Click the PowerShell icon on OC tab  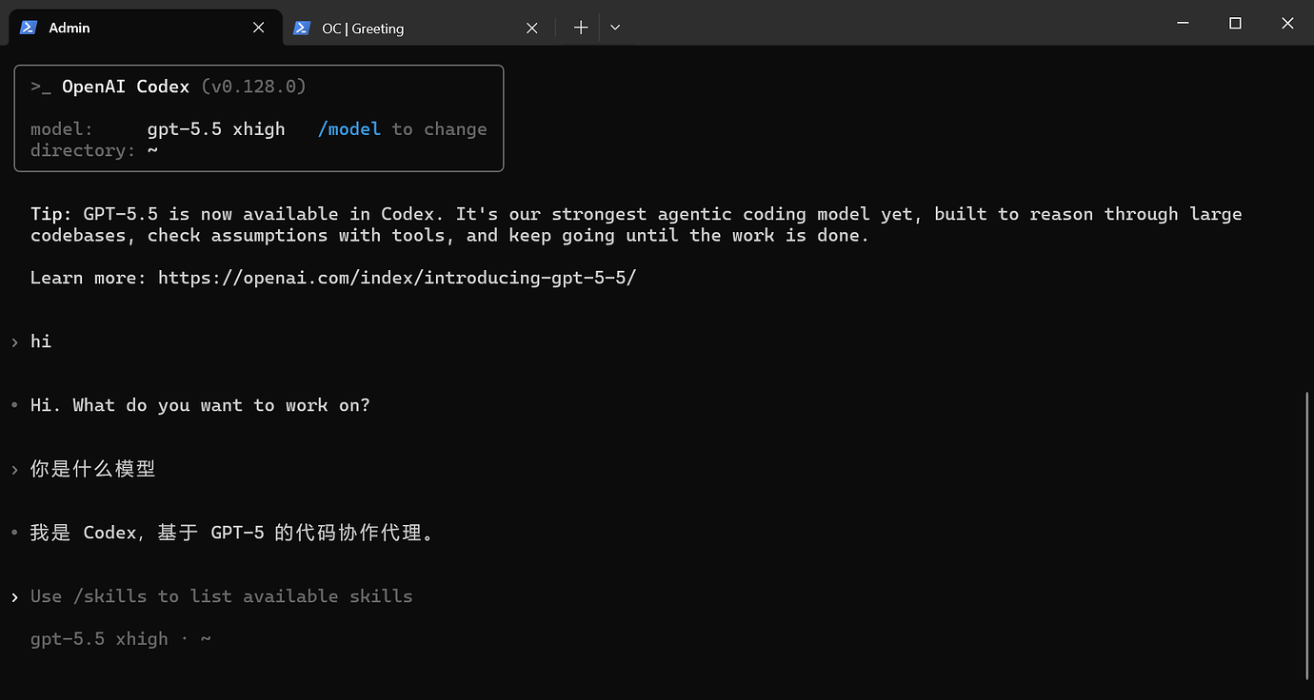point(302,29)
